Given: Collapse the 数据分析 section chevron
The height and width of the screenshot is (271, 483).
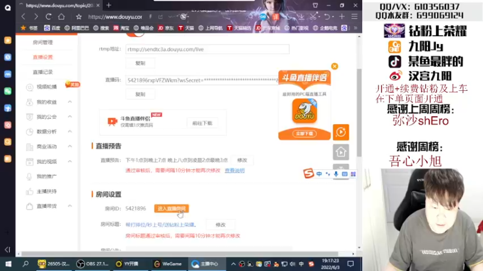Looking at the screenshot, I should 70,131.
